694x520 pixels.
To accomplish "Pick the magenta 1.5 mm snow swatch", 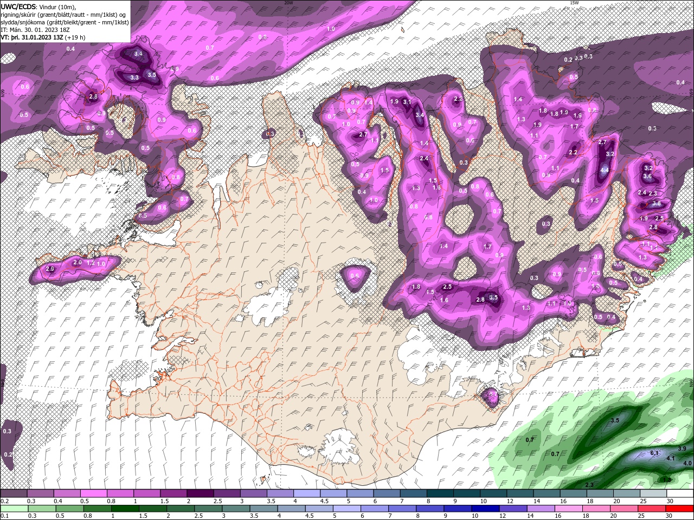I will (x=173, y=493).
